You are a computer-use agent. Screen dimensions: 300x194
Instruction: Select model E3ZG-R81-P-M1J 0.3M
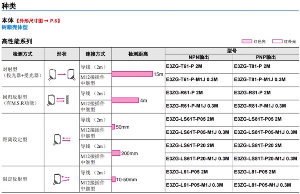pos(260,106)
